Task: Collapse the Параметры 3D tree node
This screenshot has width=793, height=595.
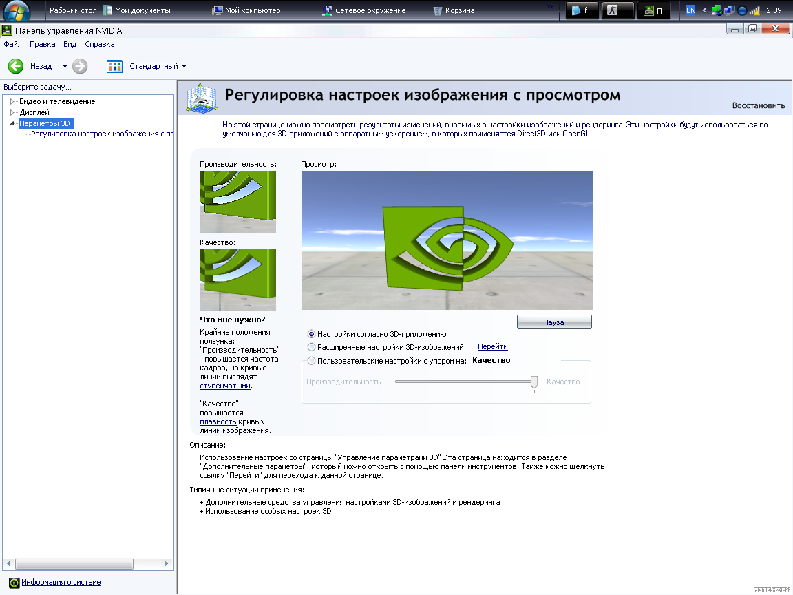Action: point(12,123)
